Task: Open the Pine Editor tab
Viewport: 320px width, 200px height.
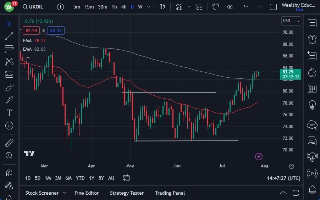Action: pos(87,193)
